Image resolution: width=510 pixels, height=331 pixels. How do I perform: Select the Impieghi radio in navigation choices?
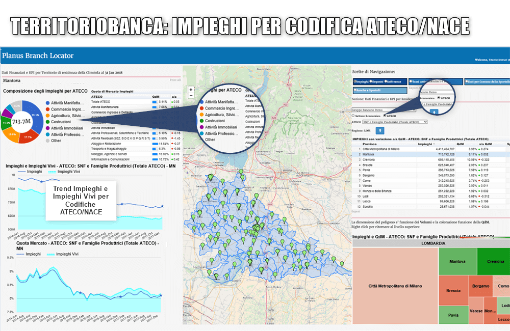click(355, 81)
